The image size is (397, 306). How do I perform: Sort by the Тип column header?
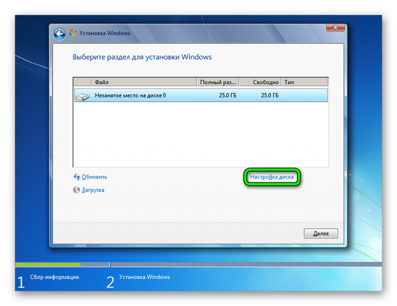(x=305, y=82)
